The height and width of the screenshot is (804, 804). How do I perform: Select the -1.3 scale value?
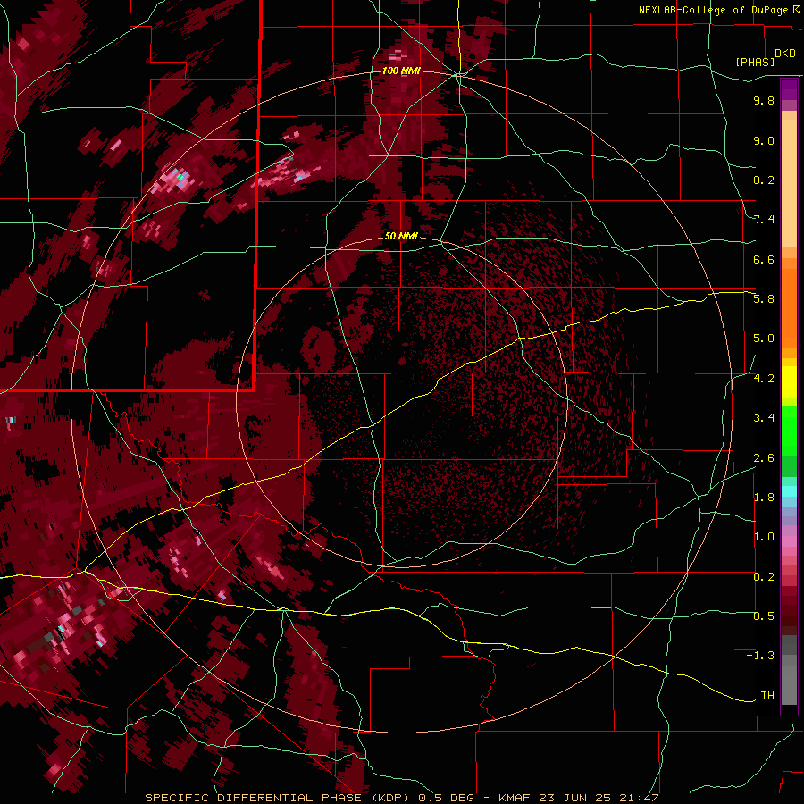tap(760, 656)
